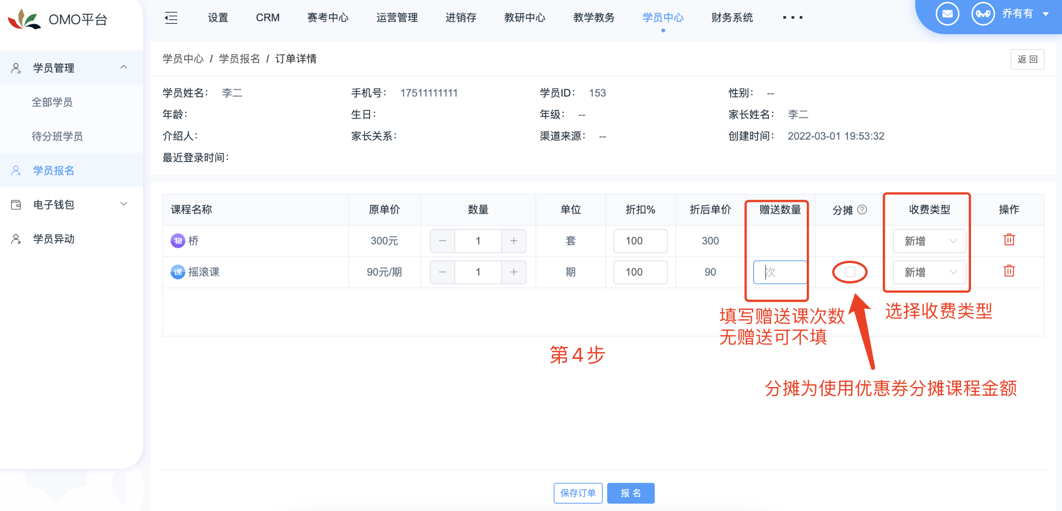Go to 待分班学员 in sidebar
Image resolution: width=1062 pixels, height=511 pixels.
(x=57, y=136)
